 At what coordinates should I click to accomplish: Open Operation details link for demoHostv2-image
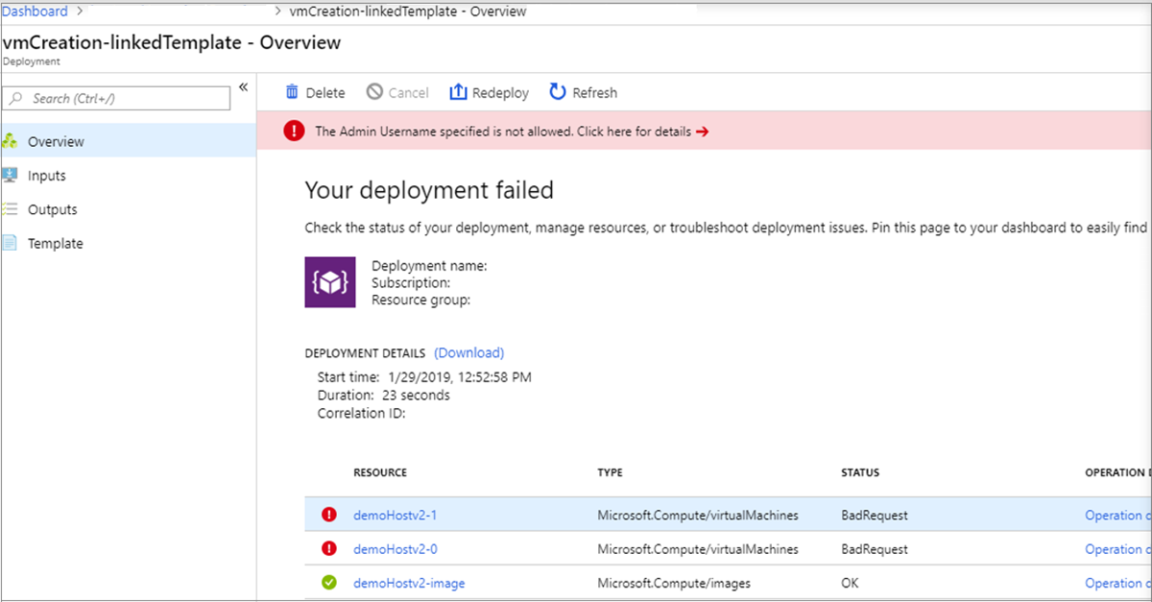tap(1116, 583)
